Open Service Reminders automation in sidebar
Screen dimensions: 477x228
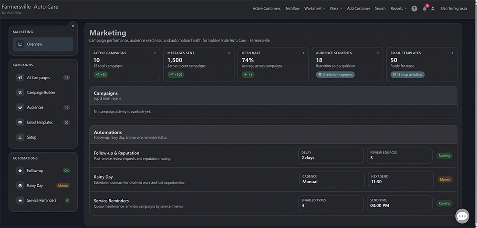pos(43,200)
